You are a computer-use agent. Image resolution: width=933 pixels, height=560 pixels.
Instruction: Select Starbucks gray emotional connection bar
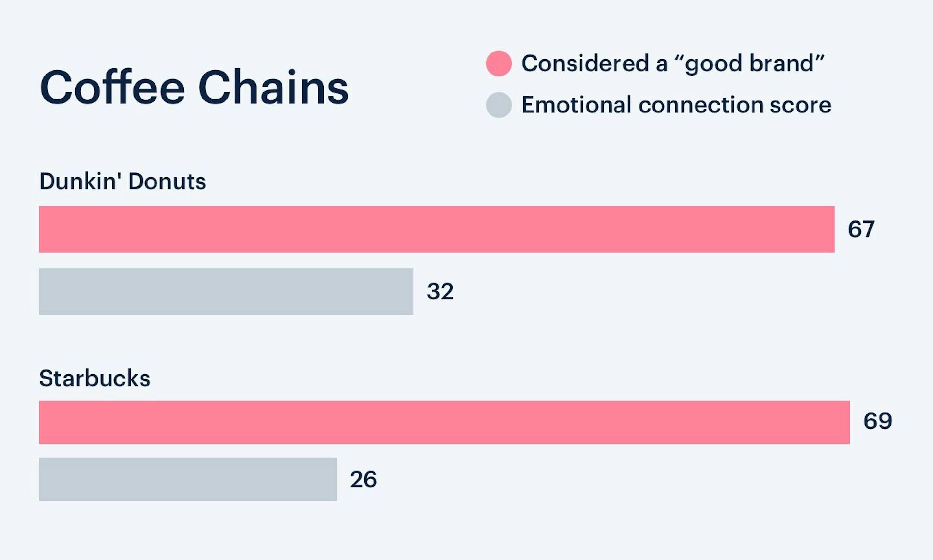coord(188,479)
